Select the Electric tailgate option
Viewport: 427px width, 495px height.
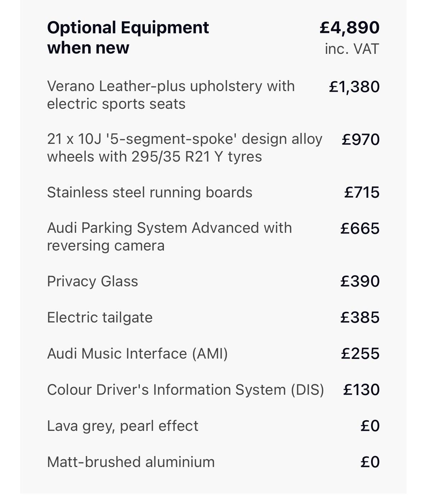coord(99,317)
